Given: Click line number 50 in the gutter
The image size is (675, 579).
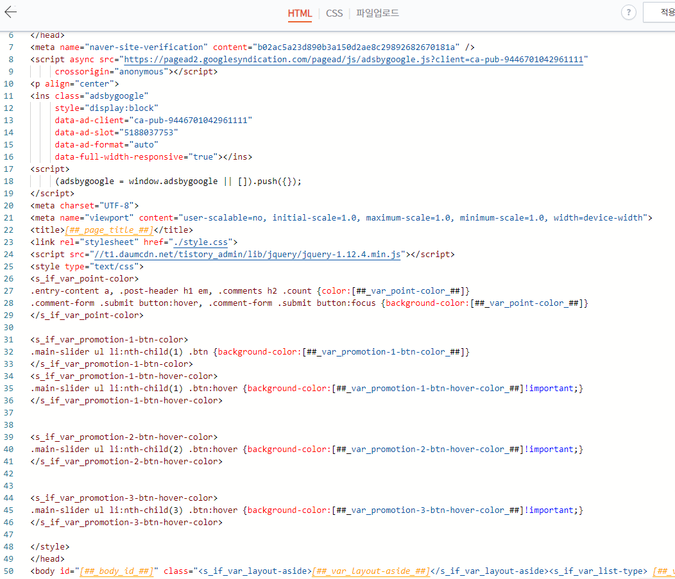Looking at the screenshot, I should point(8,571).
